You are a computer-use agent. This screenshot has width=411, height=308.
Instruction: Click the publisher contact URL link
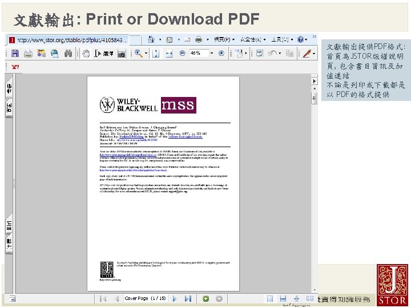click(133, 170)
